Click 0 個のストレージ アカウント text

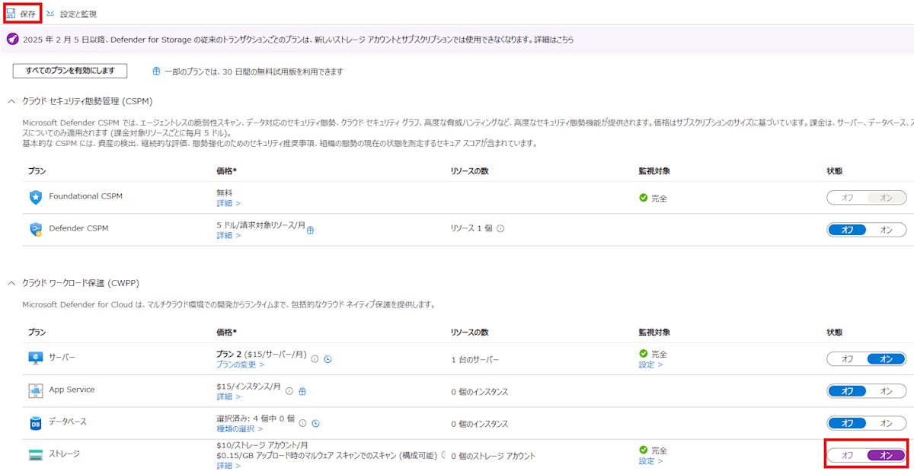tap(493, 456)
